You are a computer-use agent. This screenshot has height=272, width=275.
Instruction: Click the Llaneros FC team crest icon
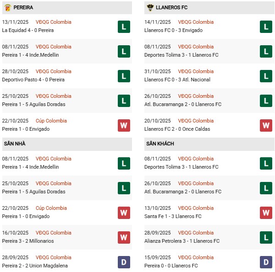point(150,8)
